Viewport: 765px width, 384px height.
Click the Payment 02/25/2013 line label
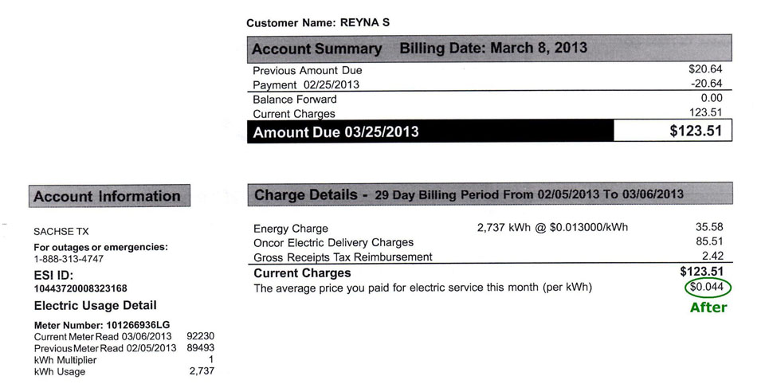[306, 85]
